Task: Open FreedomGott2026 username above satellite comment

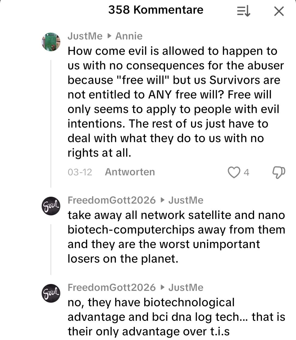Action: (x=112, y=200)
